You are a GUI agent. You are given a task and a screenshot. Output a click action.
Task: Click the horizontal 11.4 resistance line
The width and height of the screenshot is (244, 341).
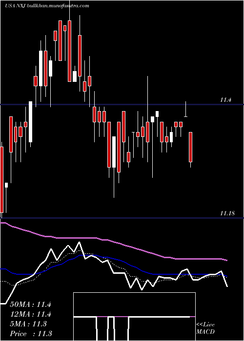coord(122,105)
